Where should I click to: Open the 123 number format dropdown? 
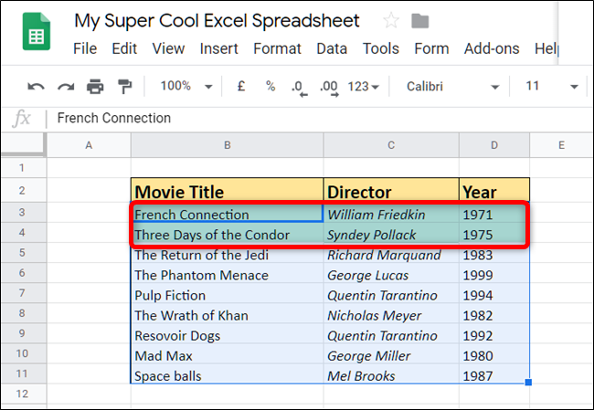(364, 87)
